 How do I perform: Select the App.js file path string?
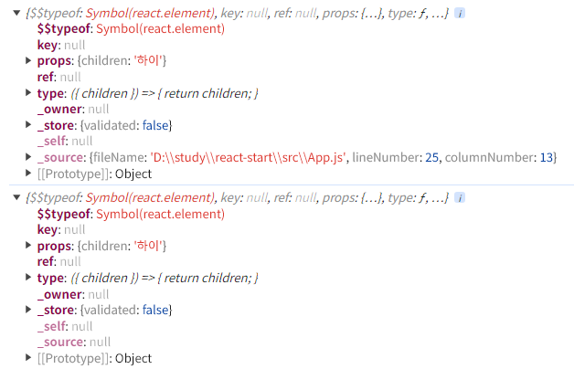click(249, 158)
